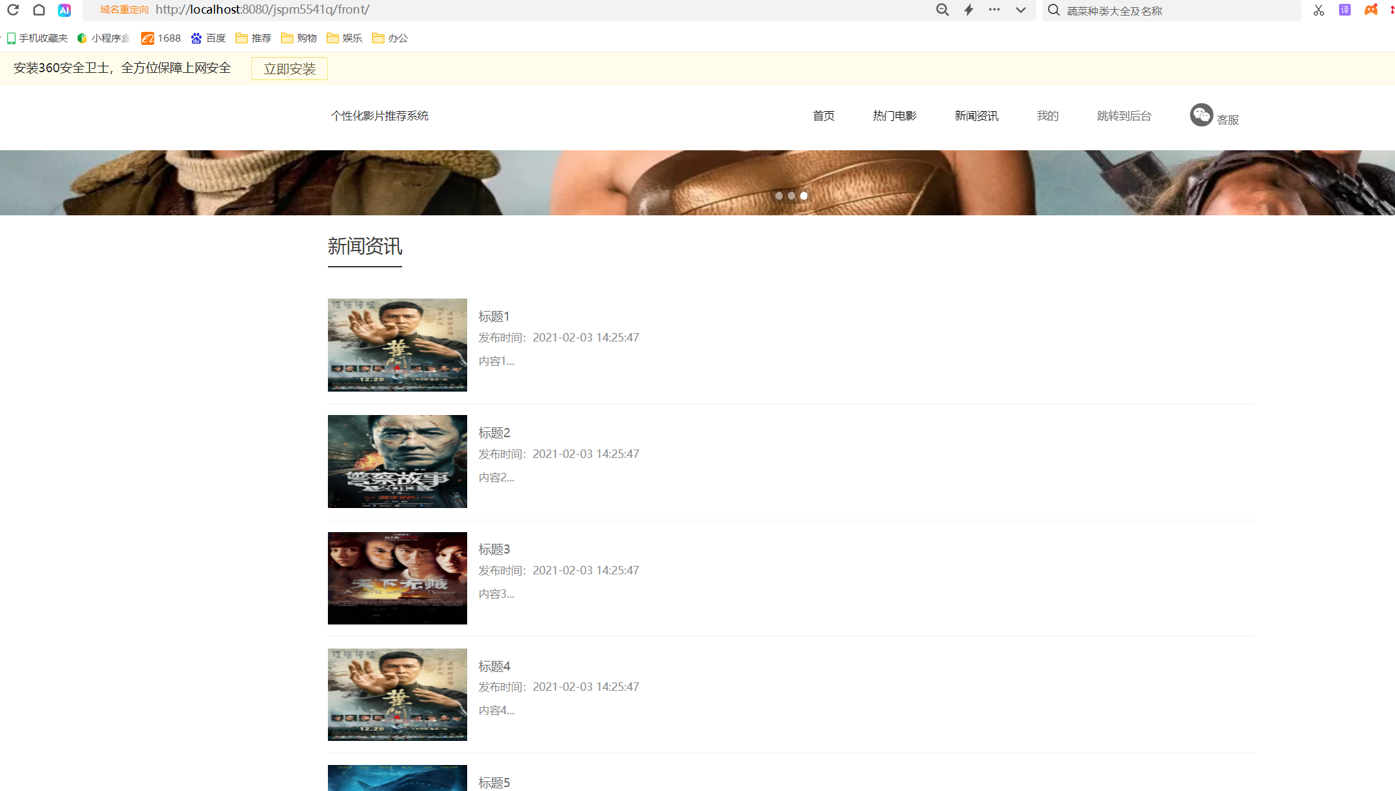Click the scissors screenshot icon
Image resolution: width=1395 pixels, height=791 pixels.
click(1319, 10)
